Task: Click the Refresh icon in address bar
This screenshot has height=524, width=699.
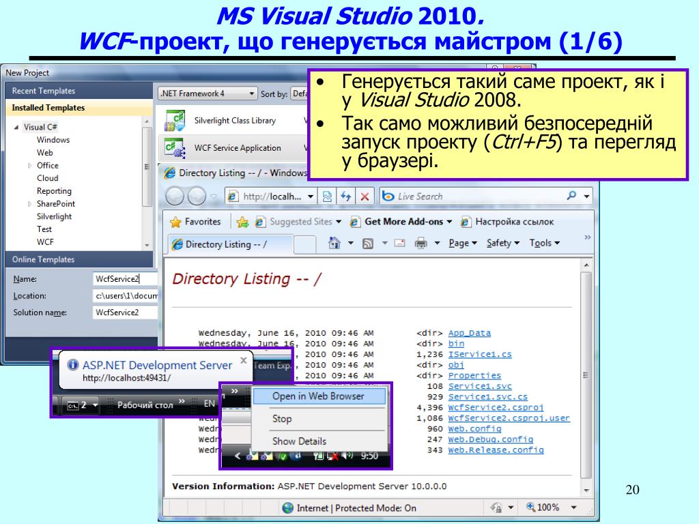Action: pos(346,196)
